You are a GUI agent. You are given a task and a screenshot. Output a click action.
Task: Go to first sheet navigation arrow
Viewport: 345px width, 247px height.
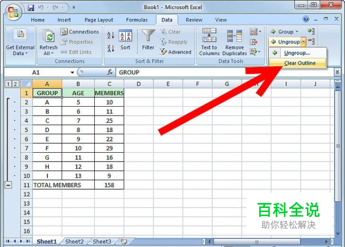coord(8,242)
